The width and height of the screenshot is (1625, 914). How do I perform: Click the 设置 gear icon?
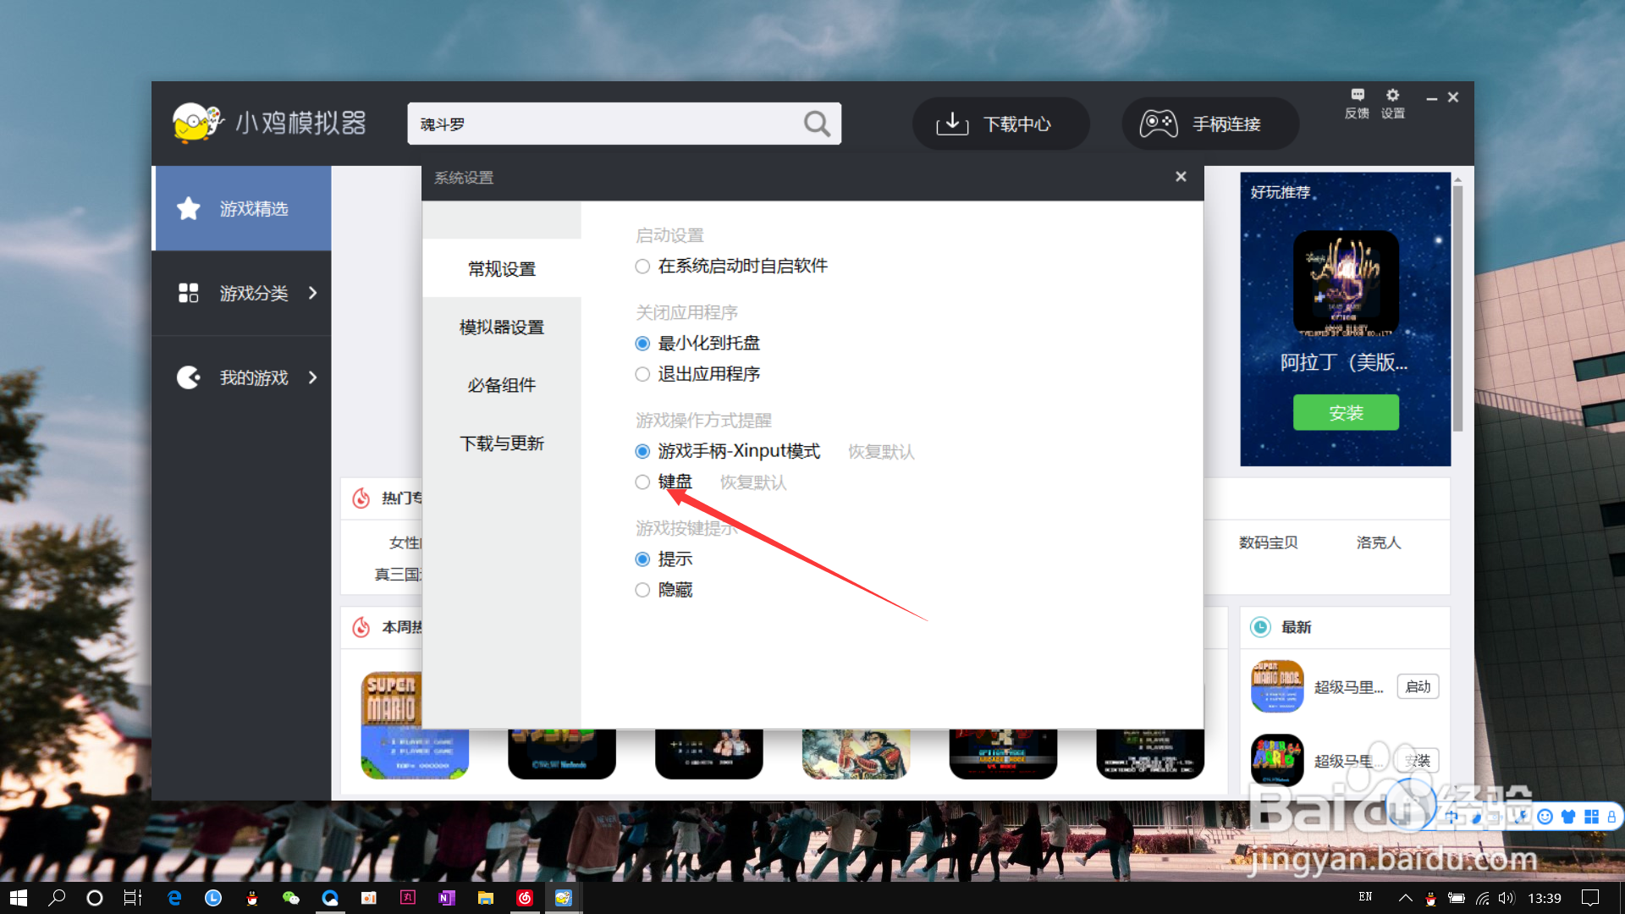tap(1392, 96)
